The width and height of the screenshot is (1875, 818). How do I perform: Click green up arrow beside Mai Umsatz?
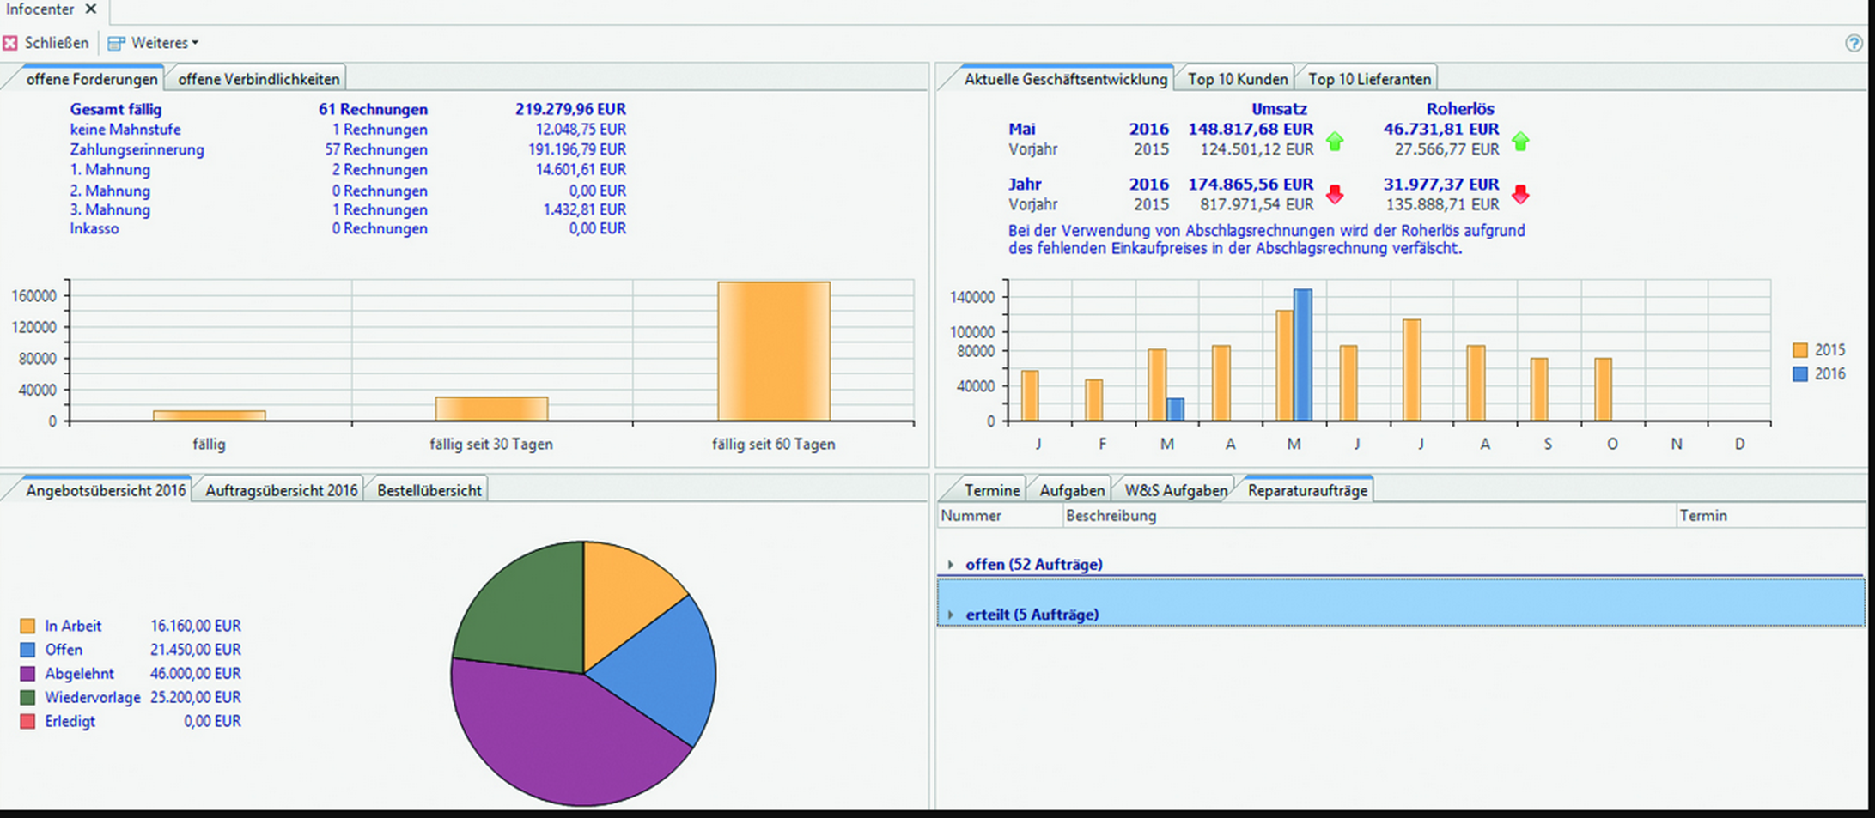point(1335,141)
